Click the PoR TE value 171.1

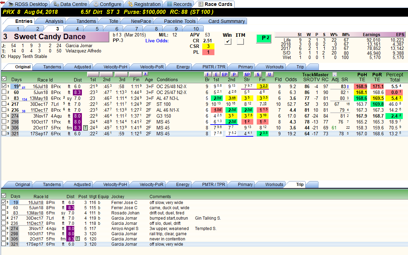pos(378,86)
